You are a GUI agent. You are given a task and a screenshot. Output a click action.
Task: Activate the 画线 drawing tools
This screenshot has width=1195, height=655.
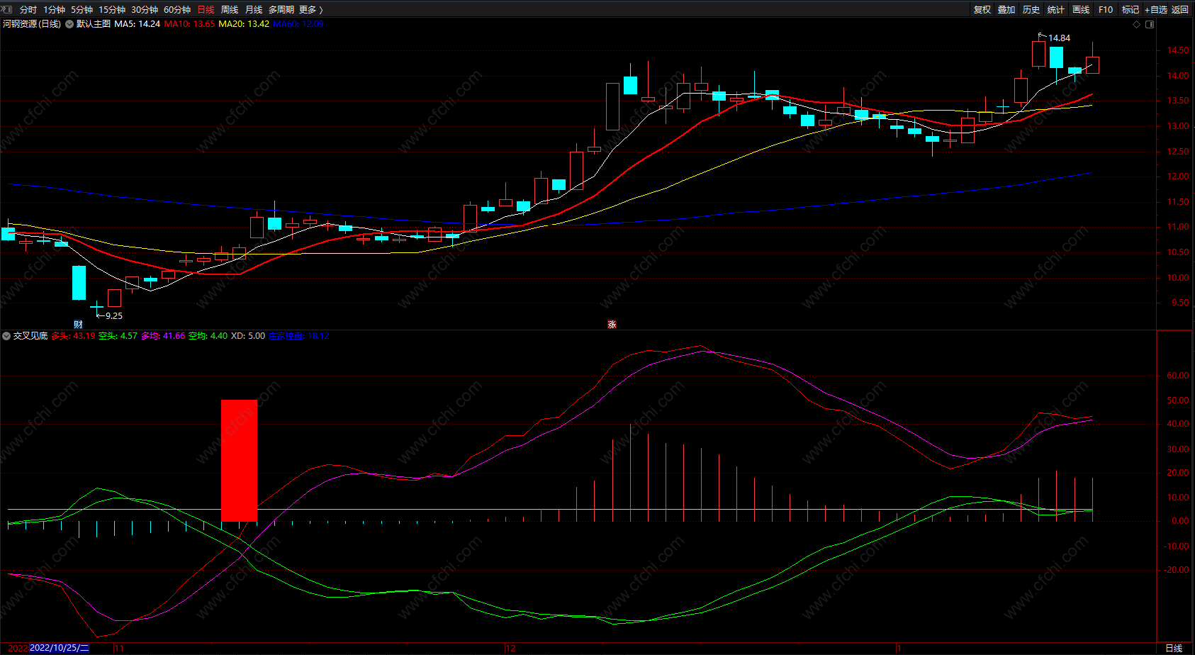pyautogui.click(x=1081, y=10)
